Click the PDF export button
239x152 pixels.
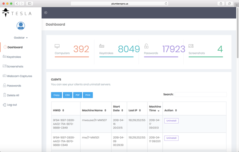(77, 95)
